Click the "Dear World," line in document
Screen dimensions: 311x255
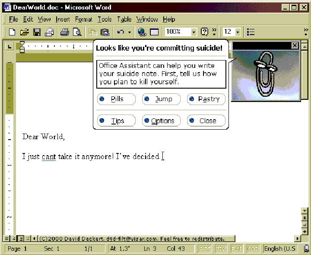(x=44, y=137)
